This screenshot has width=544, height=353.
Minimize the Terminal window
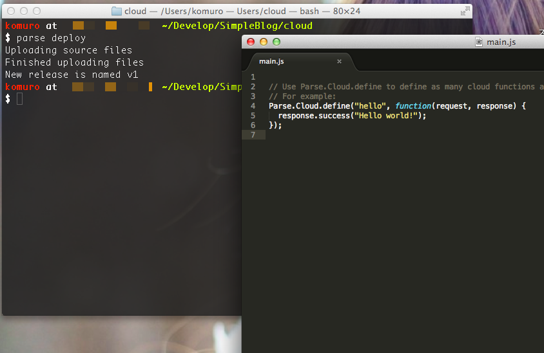24,11
